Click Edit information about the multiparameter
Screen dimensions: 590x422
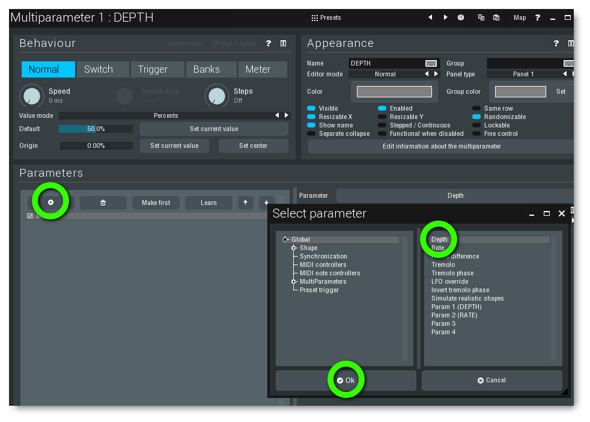(442, 146)
